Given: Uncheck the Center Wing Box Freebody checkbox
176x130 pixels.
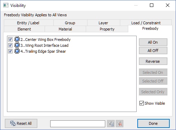Looking at the screenshot, I should coord(10,40).
